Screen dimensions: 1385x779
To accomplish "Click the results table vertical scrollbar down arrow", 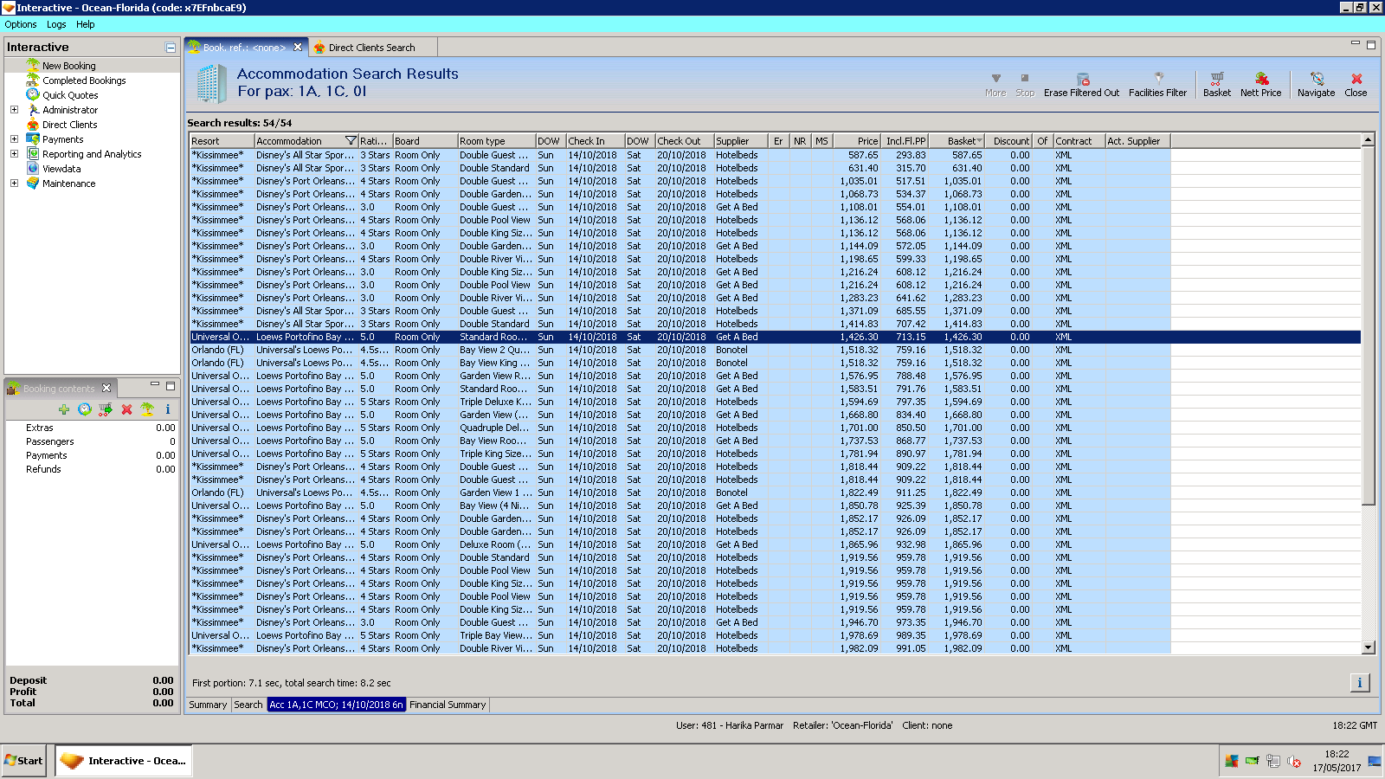I will tap(1368, 647).
